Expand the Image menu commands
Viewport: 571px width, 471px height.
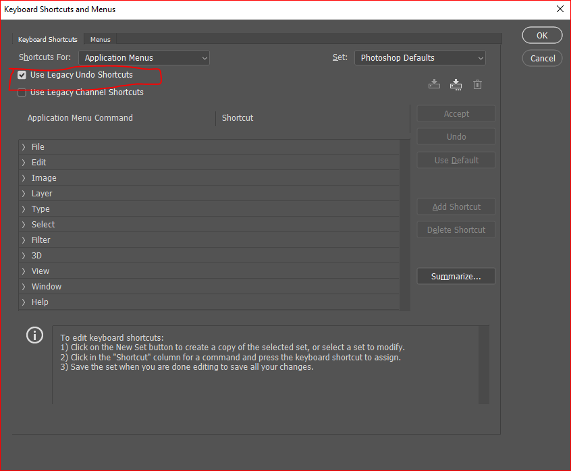pyautogui.click(x=24, y=178)
